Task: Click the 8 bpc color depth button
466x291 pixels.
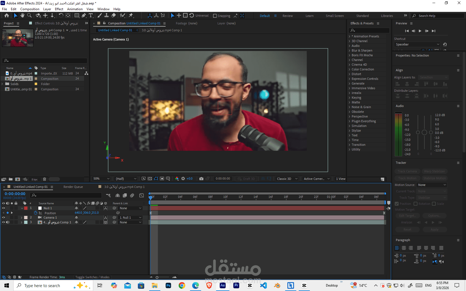Action: (x=35, y=179)
